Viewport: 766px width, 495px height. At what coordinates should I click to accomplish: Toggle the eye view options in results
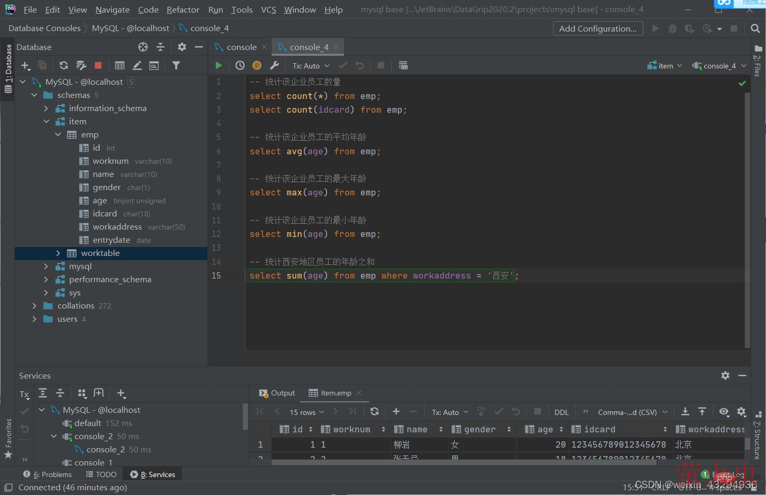724,412
